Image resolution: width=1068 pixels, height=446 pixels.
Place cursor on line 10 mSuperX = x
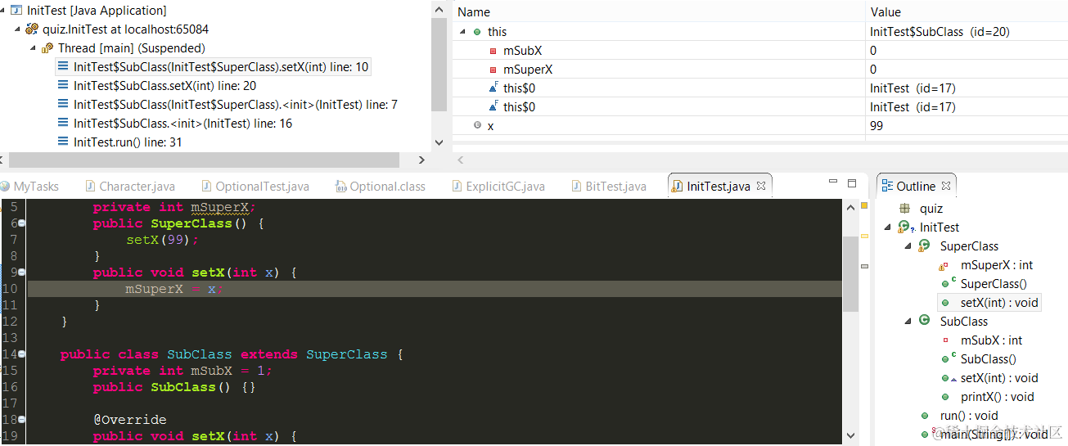[x=174, y=289]
